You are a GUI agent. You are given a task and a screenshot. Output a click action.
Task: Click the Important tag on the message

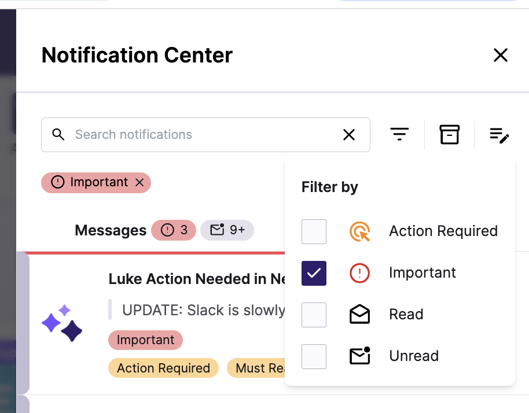click(x=145, y=340)
